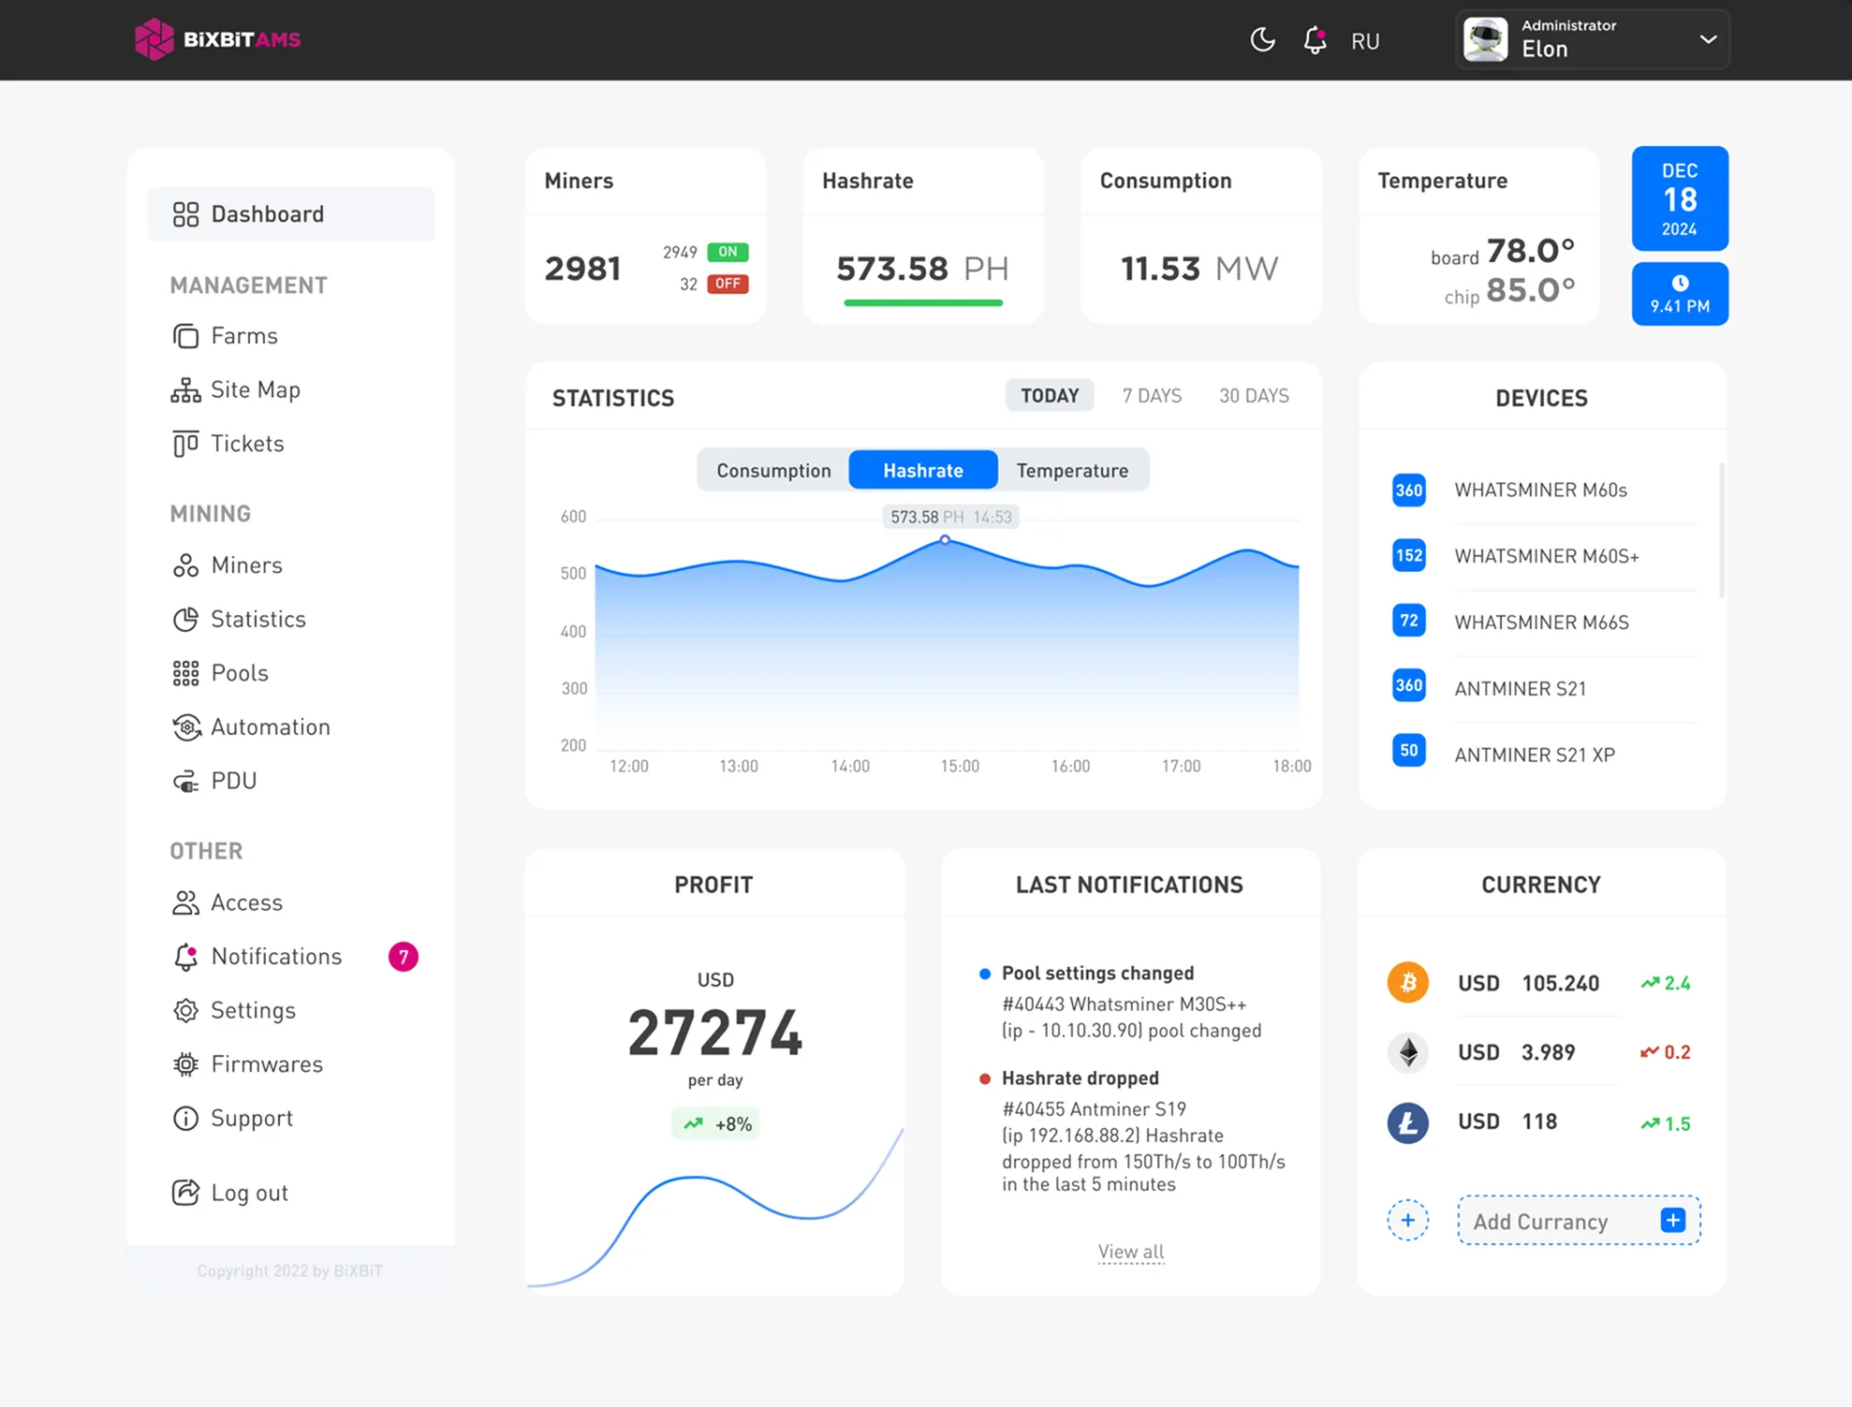Click the DEC 18 2024 date tile
Viewport: 1852px width, 1407px height.
(x=1680, y=198)
